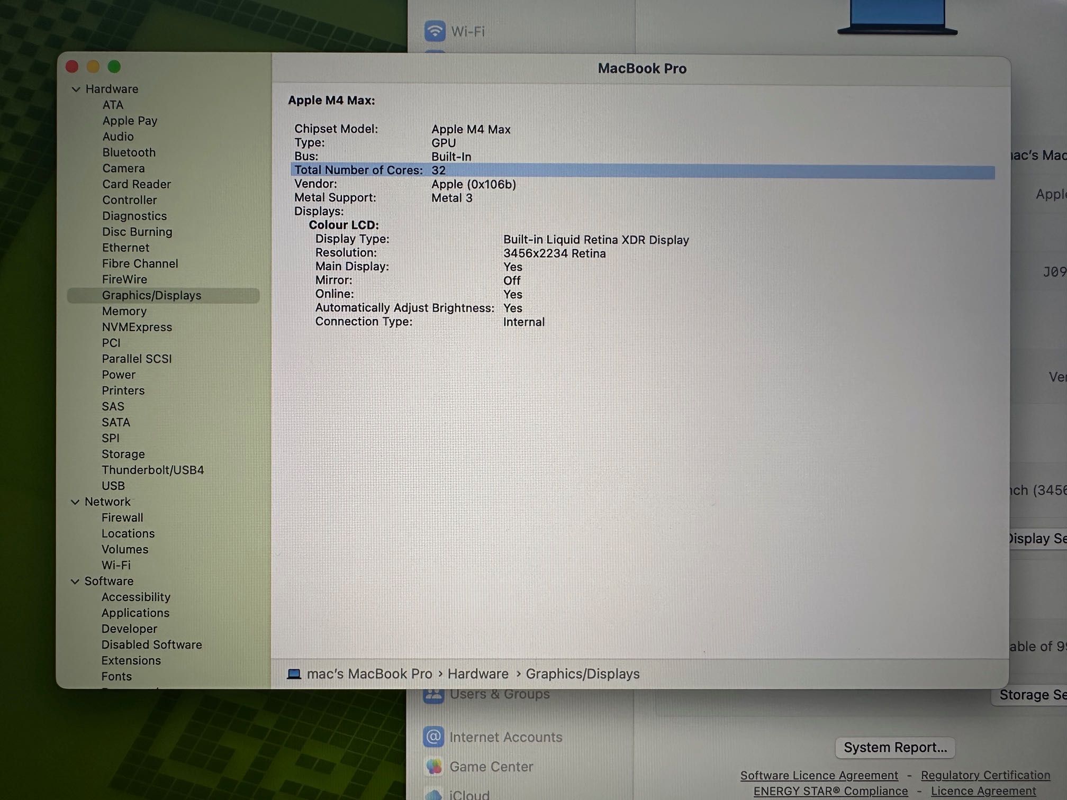Select NVMExpress entry

(x=137, y=327)
